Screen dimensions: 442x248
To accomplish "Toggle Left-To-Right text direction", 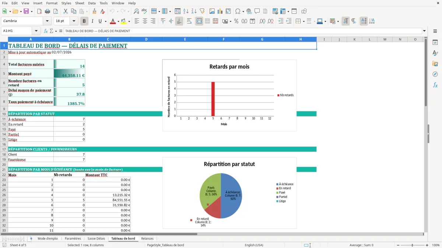I will 345,21.
